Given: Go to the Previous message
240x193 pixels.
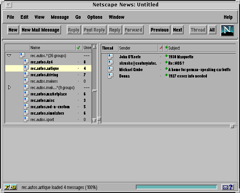Looking at the screenshot, I should tap(160, 30).
